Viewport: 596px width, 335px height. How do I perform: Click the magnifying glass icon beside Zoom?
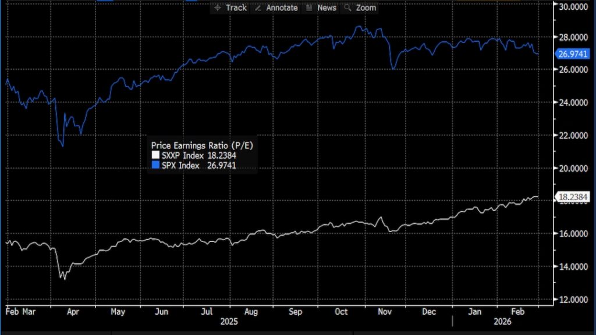348,8
